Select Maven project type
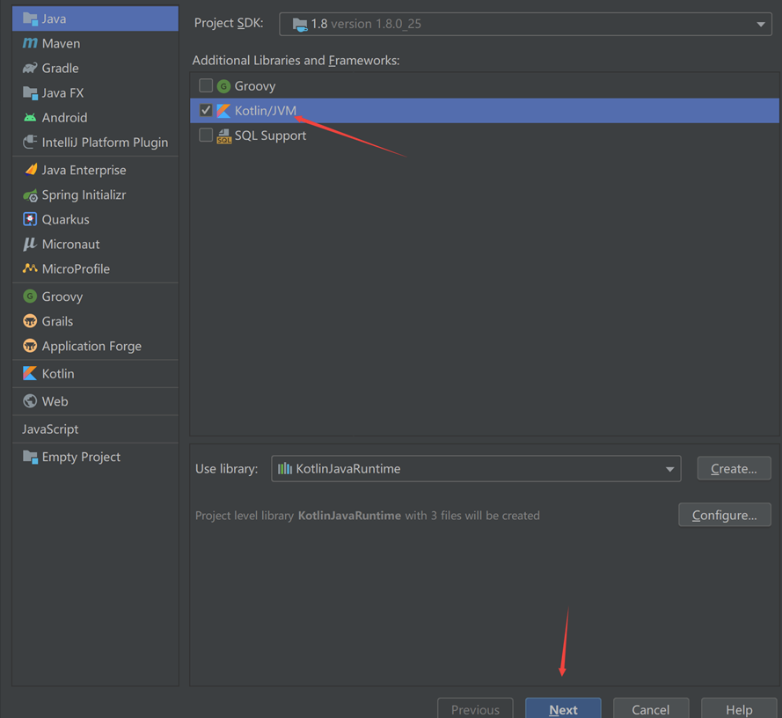The width and height of the screenshot is (782, 718). [95, 43]
